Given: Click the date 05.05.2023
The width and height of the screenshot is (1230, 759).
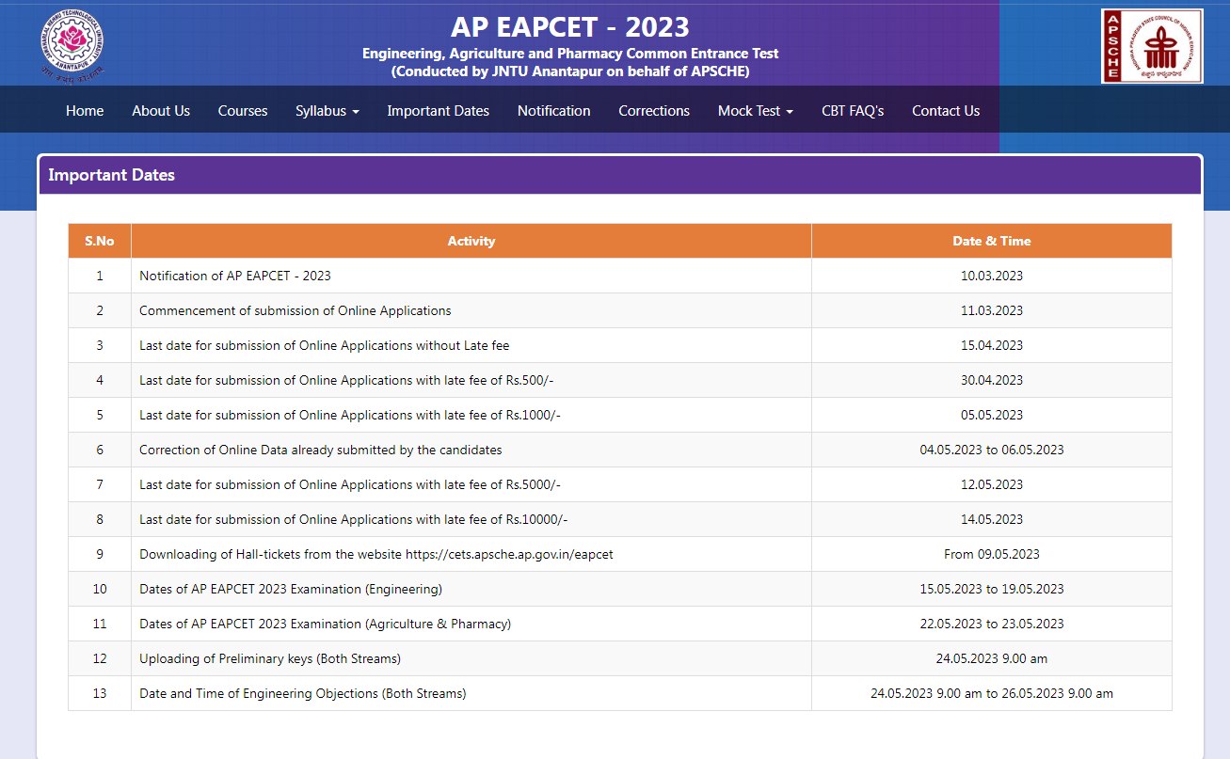Looking at the screenshot, I should pos(992,415).
